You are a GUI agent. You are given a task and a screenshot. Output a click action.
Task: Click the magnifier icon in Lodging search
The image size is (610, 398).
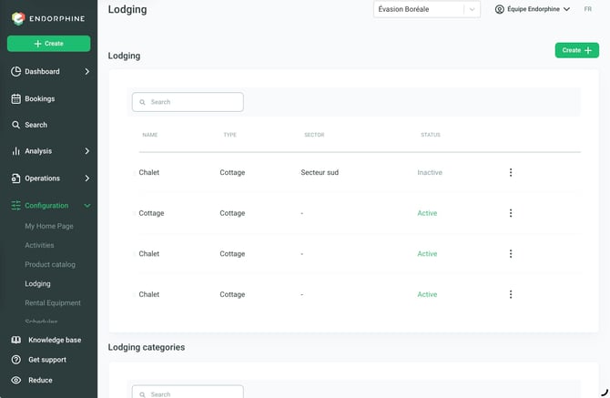point(142,102)
